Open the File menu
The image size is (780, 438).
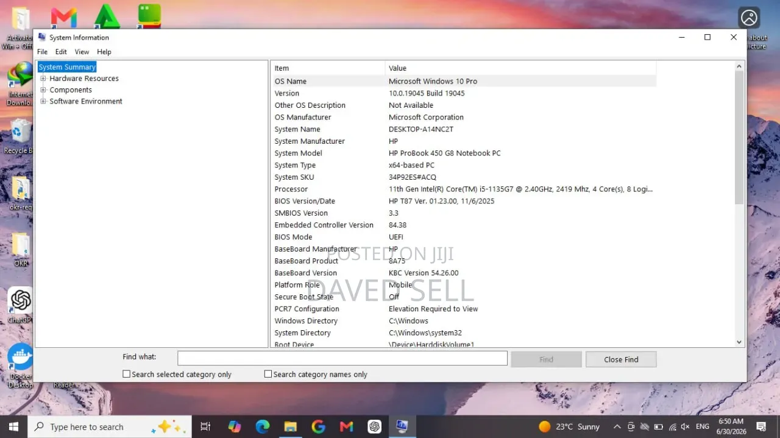click(42, 52)
